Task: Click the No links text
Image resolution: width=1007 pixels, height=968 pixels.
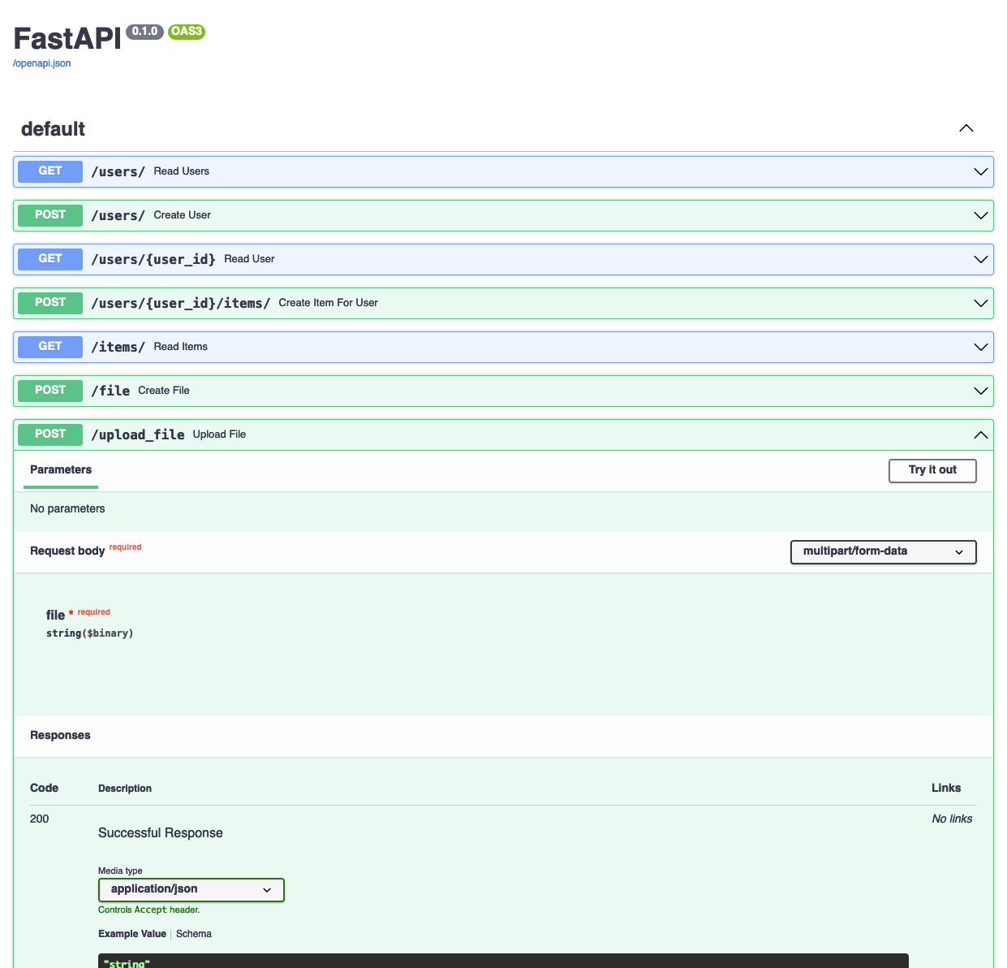Action: coord(952,819)
